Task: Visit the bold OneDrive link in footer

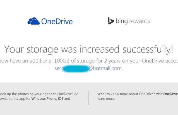Action: click(x=171, y=94)
